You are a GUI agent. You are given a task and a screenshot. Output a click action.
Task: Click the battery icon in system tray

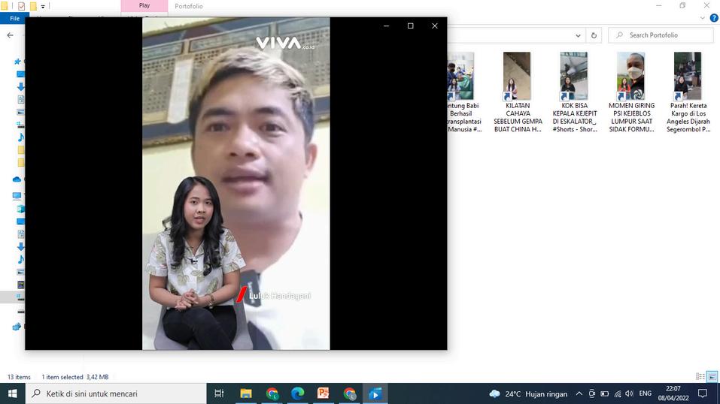click(605, 393)
